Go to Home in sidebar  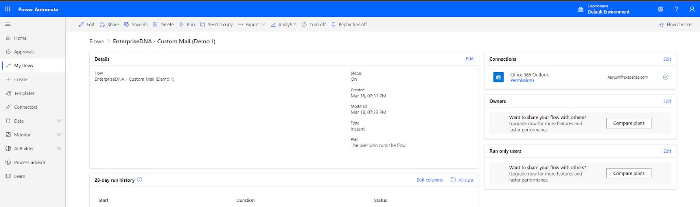pos(32,38)
